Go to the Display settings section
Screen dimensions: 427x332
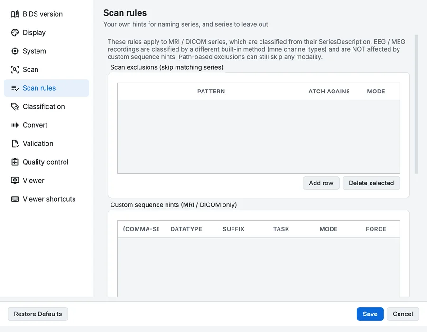click(x=46, y=32)
